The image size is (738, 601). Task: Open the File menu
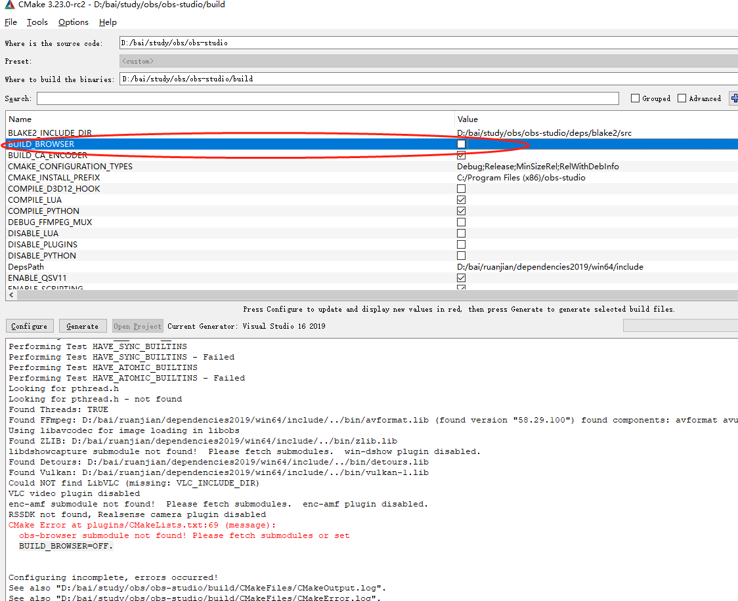11,22
